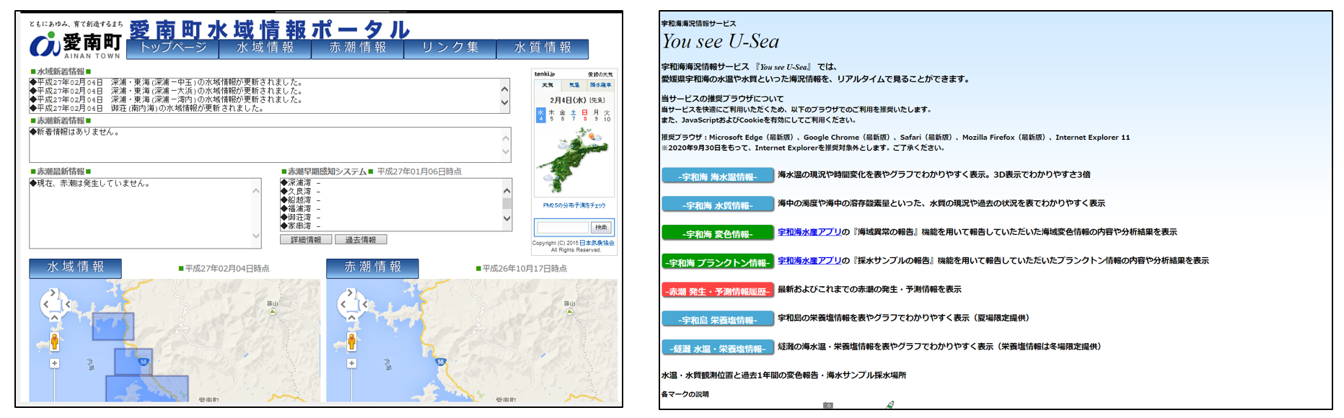
Task: Click 宇和海水産アプリ link in the 変色情報 row
Action: point(809,232)
